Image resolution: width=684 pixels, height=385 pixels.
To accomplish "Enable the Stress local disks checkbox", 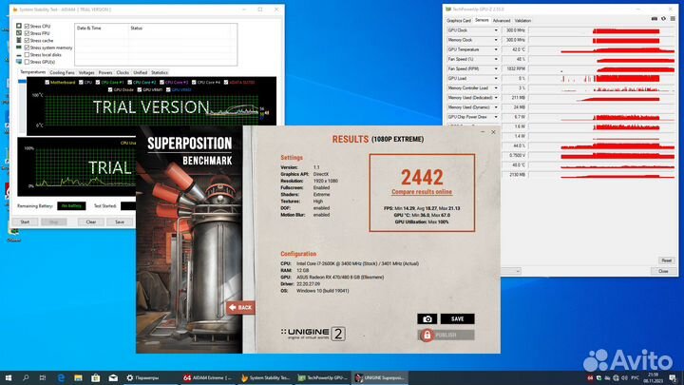I will (27, 55).
